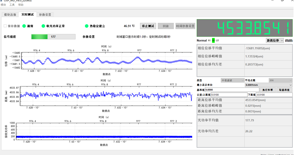The height and width of the screenshot is (155, 297).
Task: Click the 最小显示单位 label
Action: tap(205, 85)
